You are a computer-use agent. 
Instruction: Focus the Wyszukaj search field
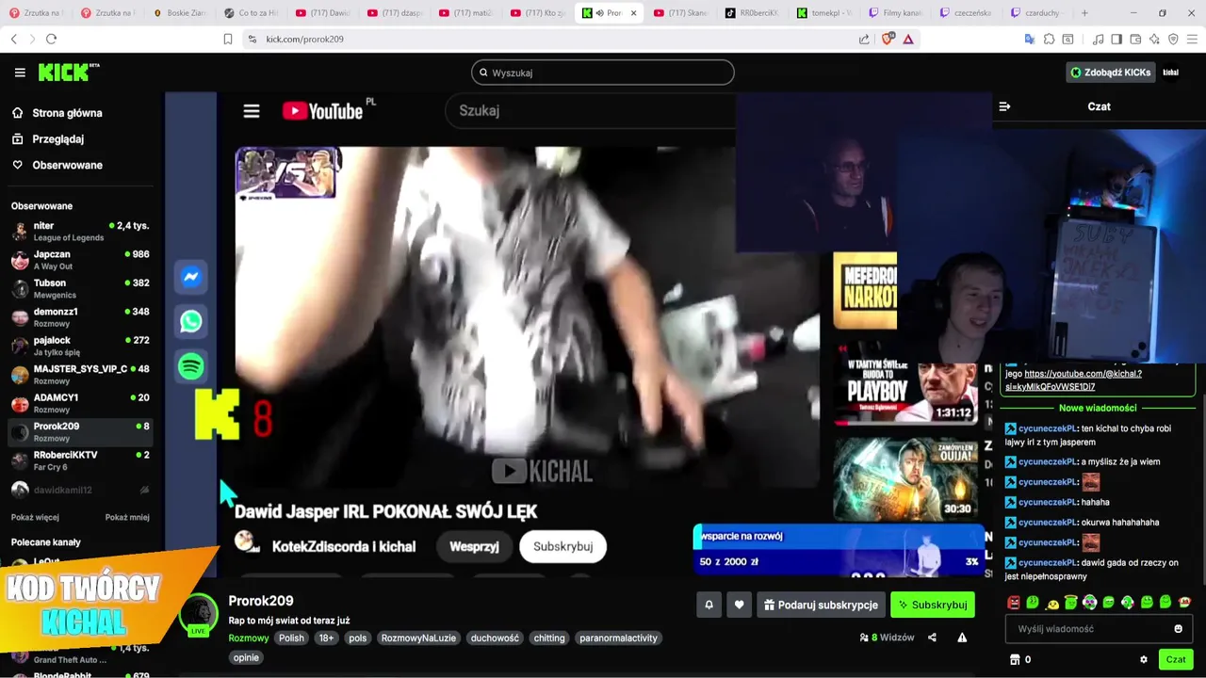(603, 73)
